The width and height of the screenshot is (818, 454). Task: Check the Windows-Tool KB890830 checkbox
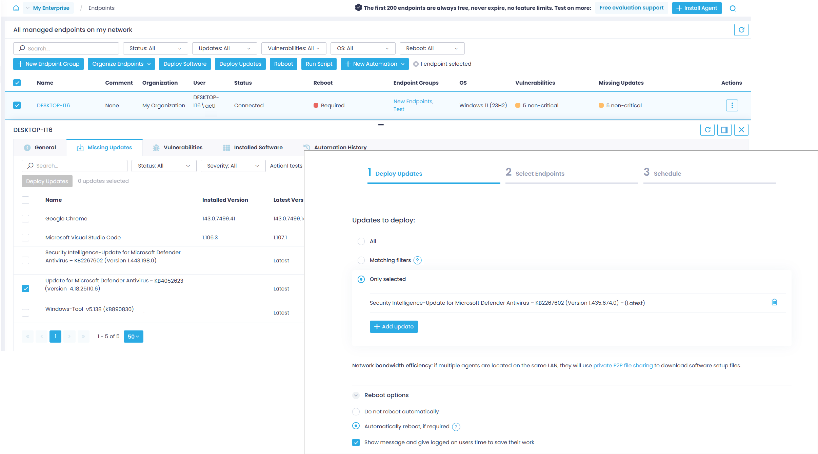(x=25, y=313)
